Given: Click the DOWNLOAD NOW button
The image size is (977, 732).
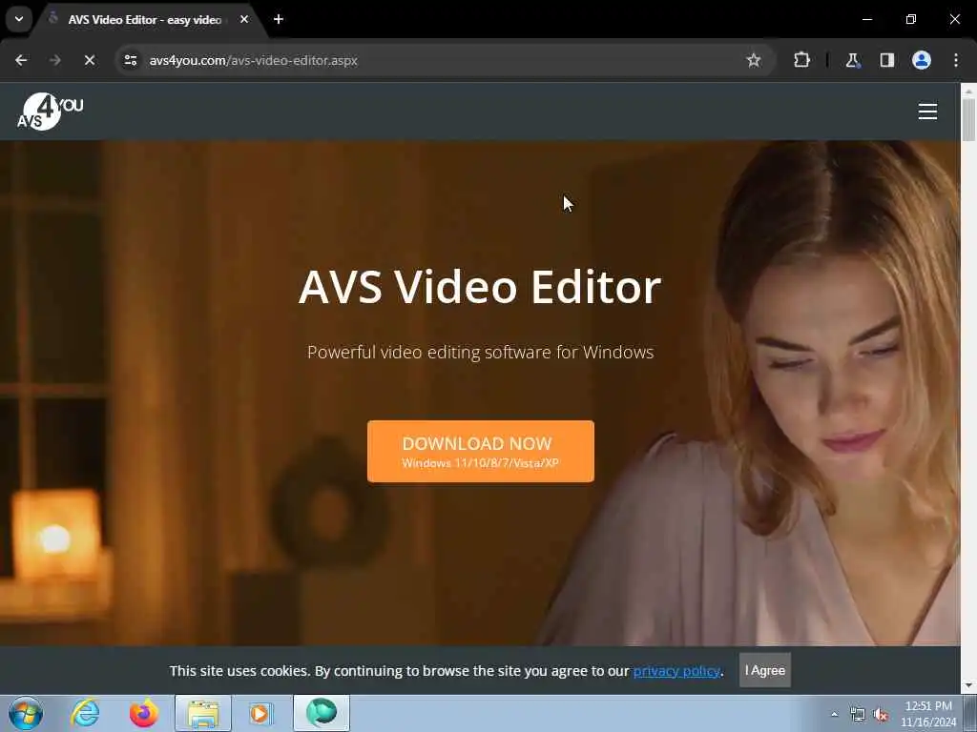Looking at the screenshot, I should click(481, 451).
